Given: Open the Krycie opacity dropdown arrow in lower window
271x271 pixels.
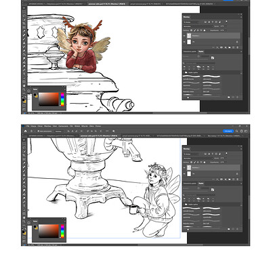Looking at the screenshot, I should click(x=226, y=159).
